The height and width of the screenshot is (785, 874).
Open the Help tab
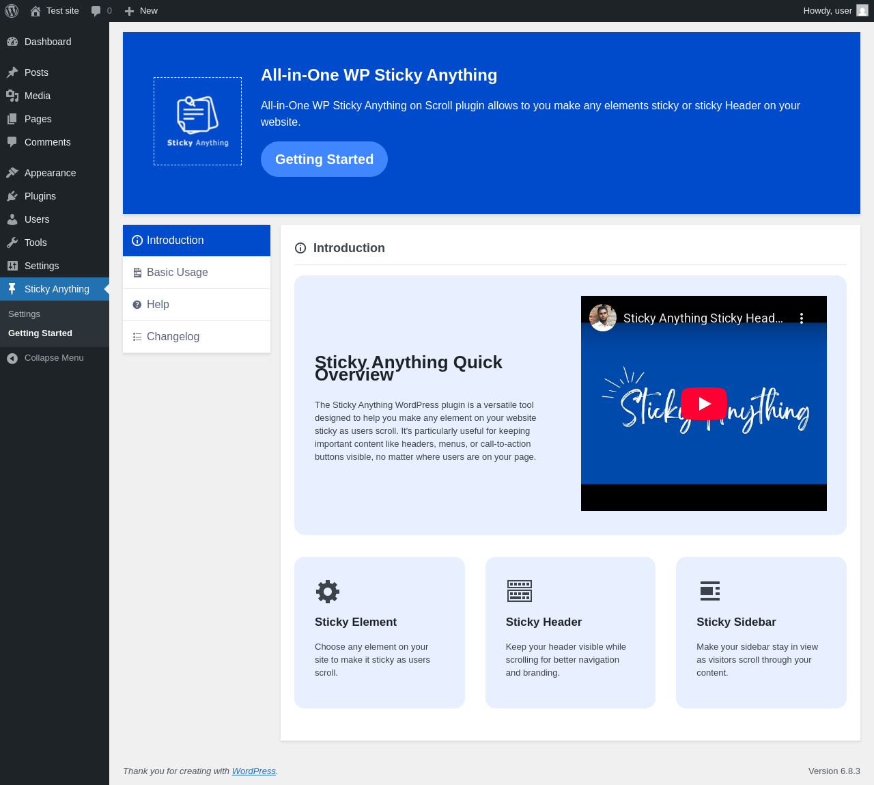[197, 305]
